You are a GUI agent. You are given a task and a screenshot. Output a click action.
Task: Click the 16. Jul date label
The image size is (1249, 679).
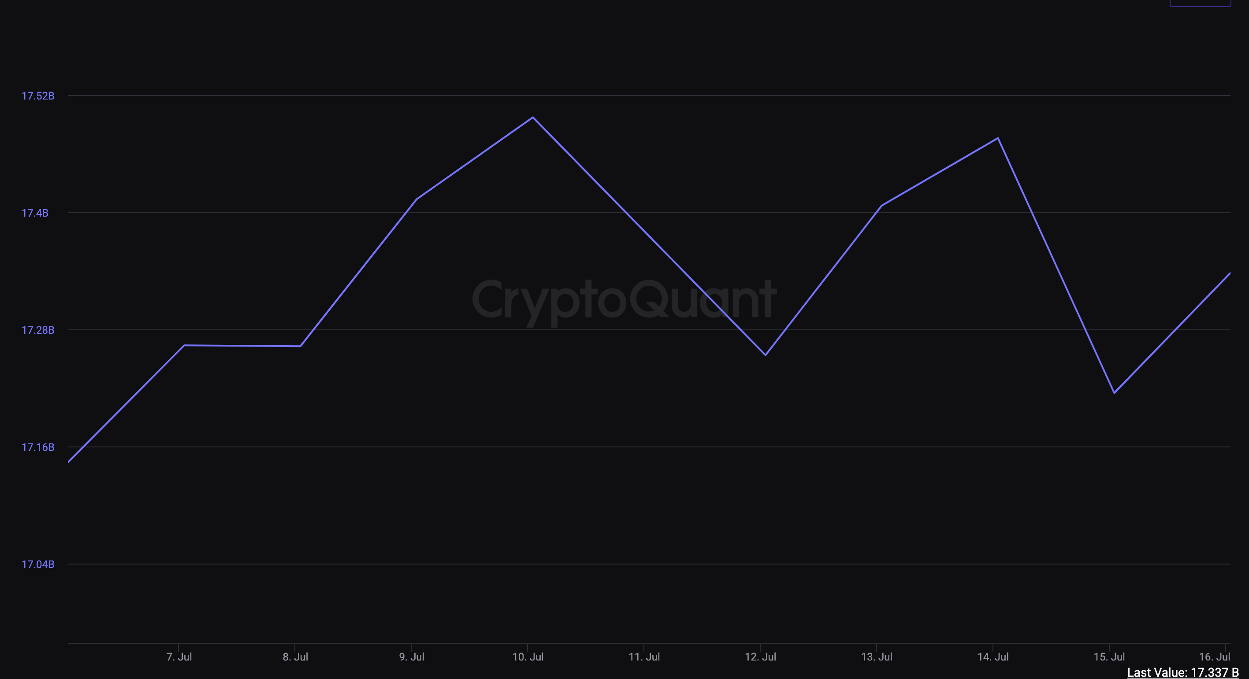(1215, 657)
